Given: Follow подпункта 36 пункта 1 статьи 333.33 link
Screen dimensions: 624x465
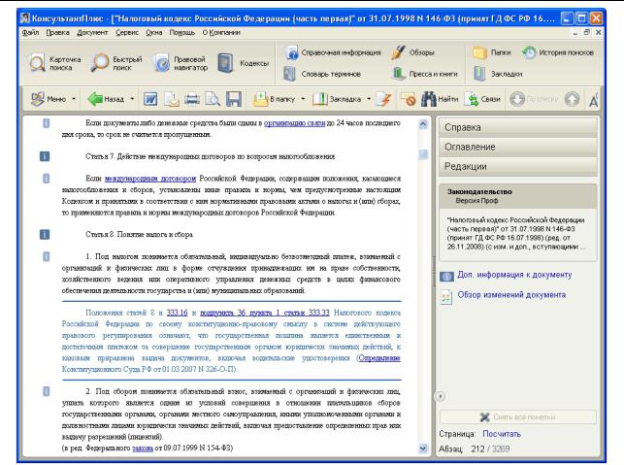Looking at the screenshot, I should point(265,313).
